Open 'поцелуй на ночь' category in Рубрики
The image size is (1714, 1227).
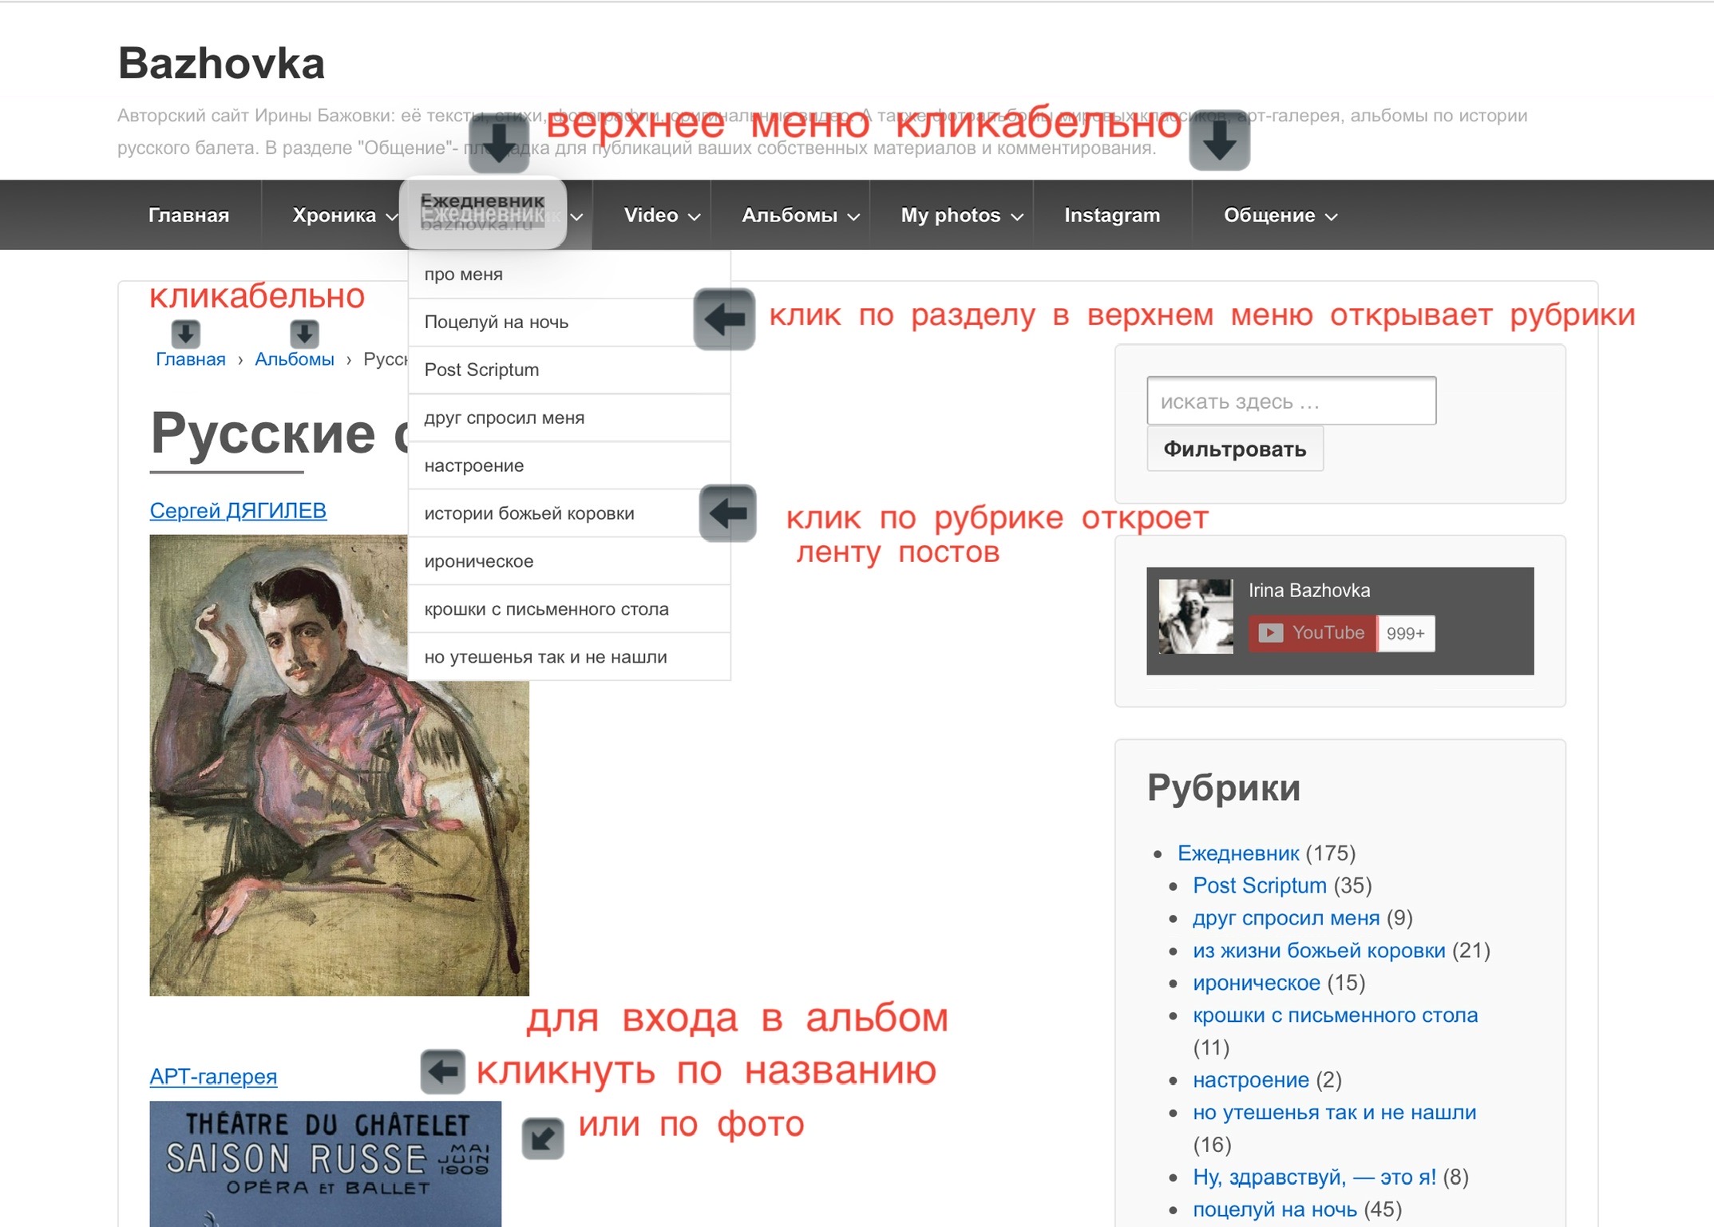pos(1275,1209)
